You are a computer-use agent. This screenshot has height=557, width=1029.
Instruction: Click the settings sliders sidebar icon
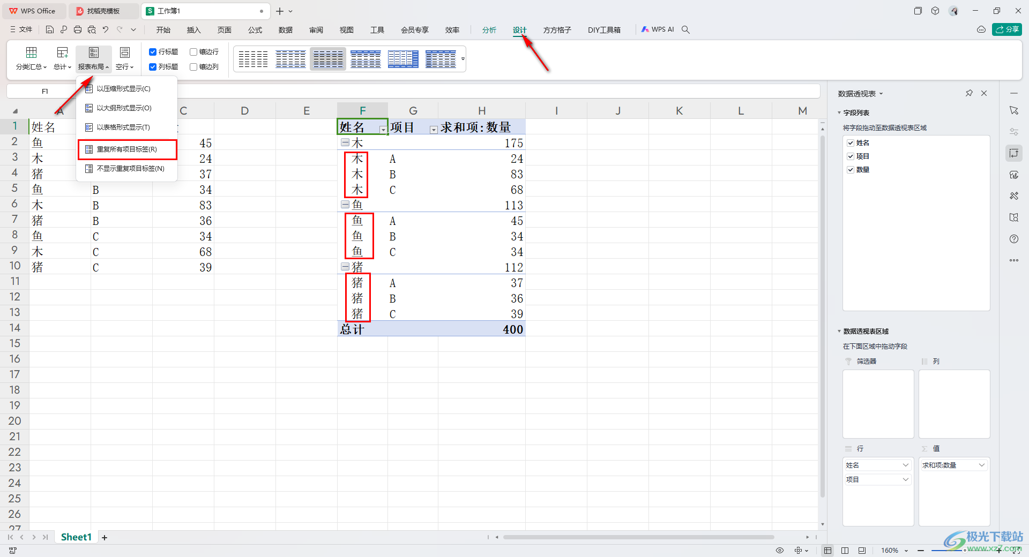click(x=1014, y=132)
